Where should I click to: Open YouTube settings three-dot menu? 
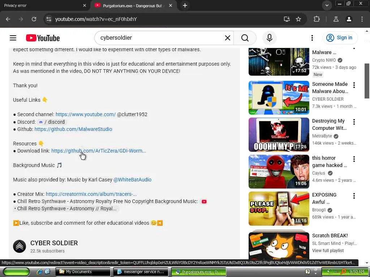(x=312, y=38)
